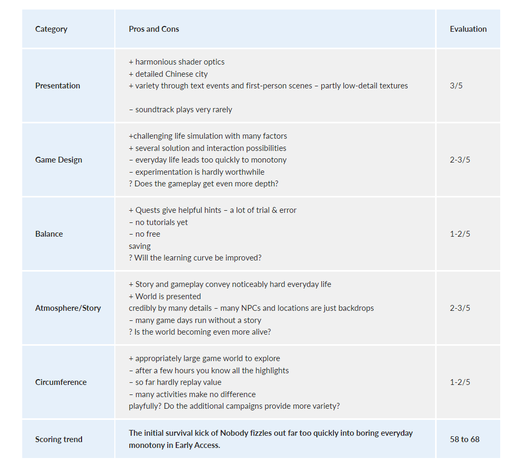The width and height of the screenshot is (515, 476).
Task: Click the 3/5 Presentation rating
Action: (x=456, y=86)
